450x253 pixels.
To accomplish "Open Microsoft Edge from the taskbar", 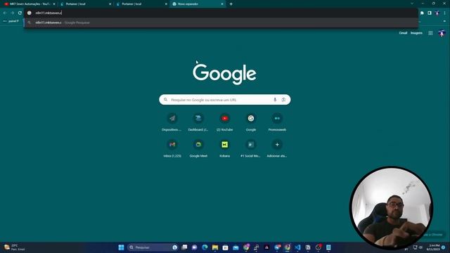I will coord(205,247).
